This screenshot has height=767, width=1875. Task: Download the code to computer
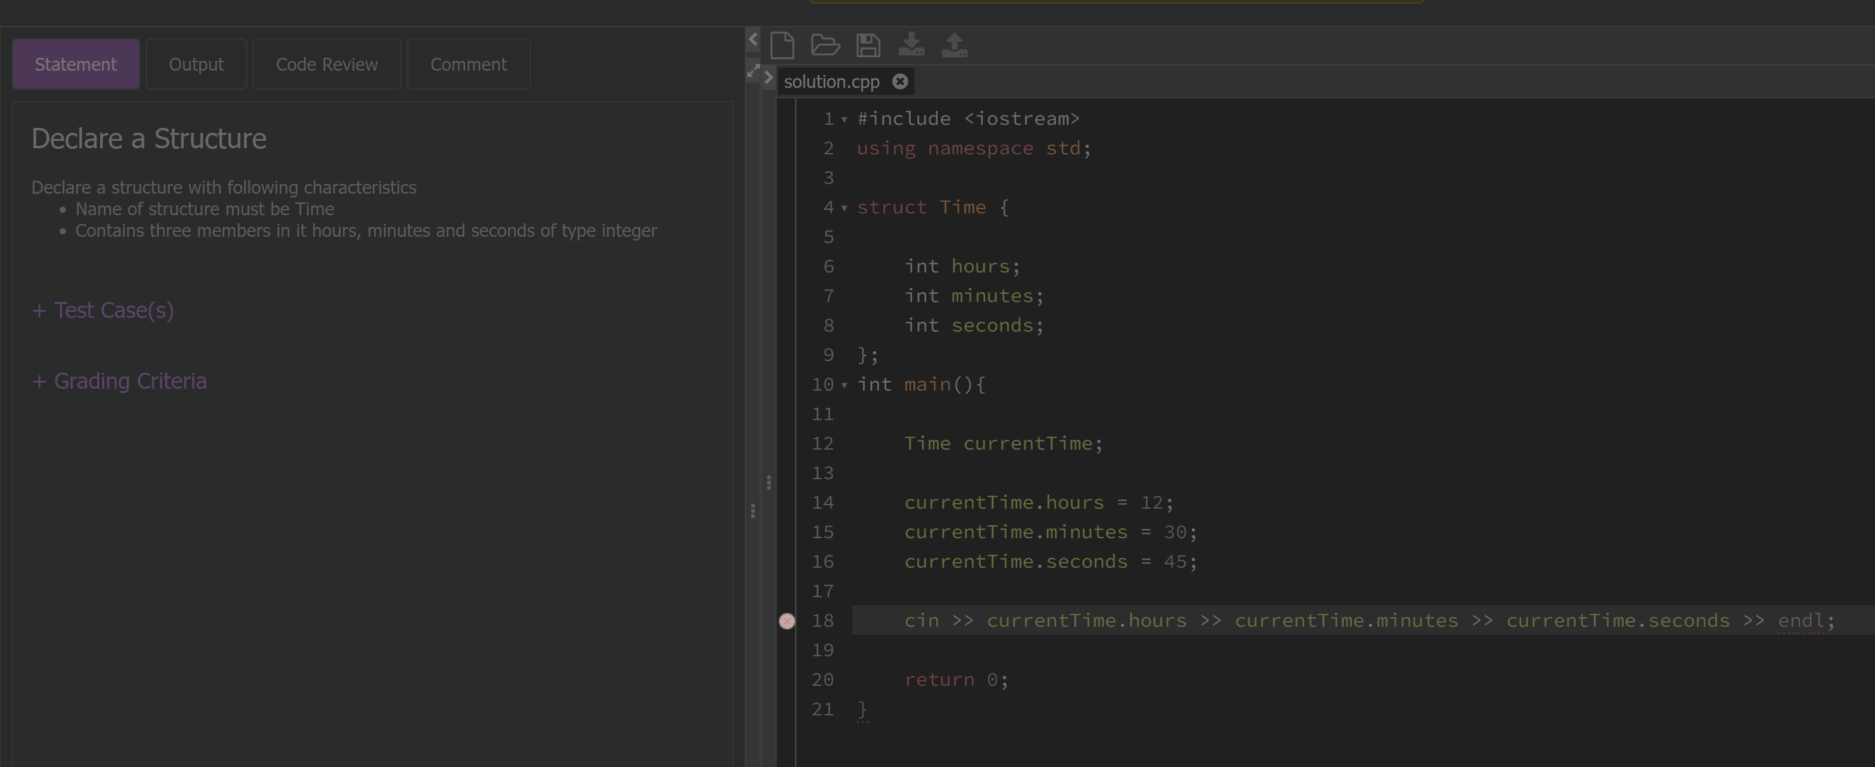(912, 44)
